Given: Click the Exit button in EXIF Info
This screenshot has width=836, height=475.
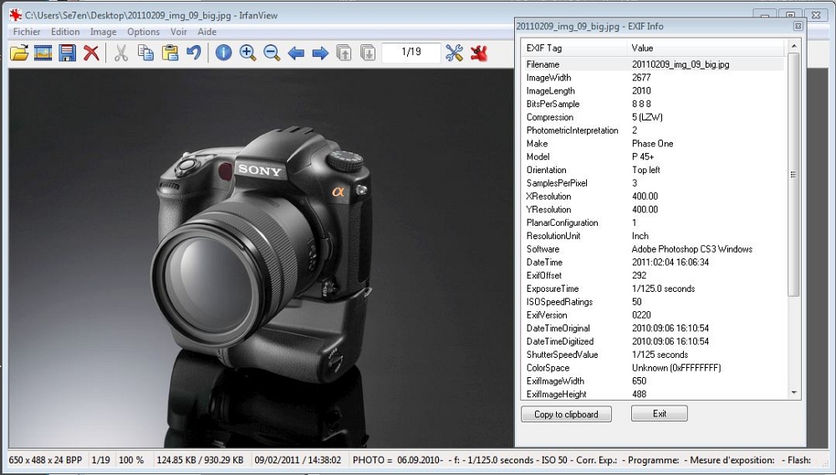Looking at the screenshot, I should 660,414.
